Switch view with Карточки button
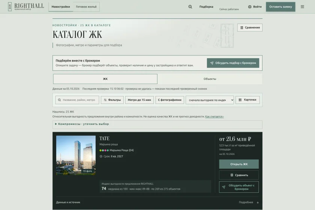The width and height of the screenshot is (315, 210). [247, 100]
